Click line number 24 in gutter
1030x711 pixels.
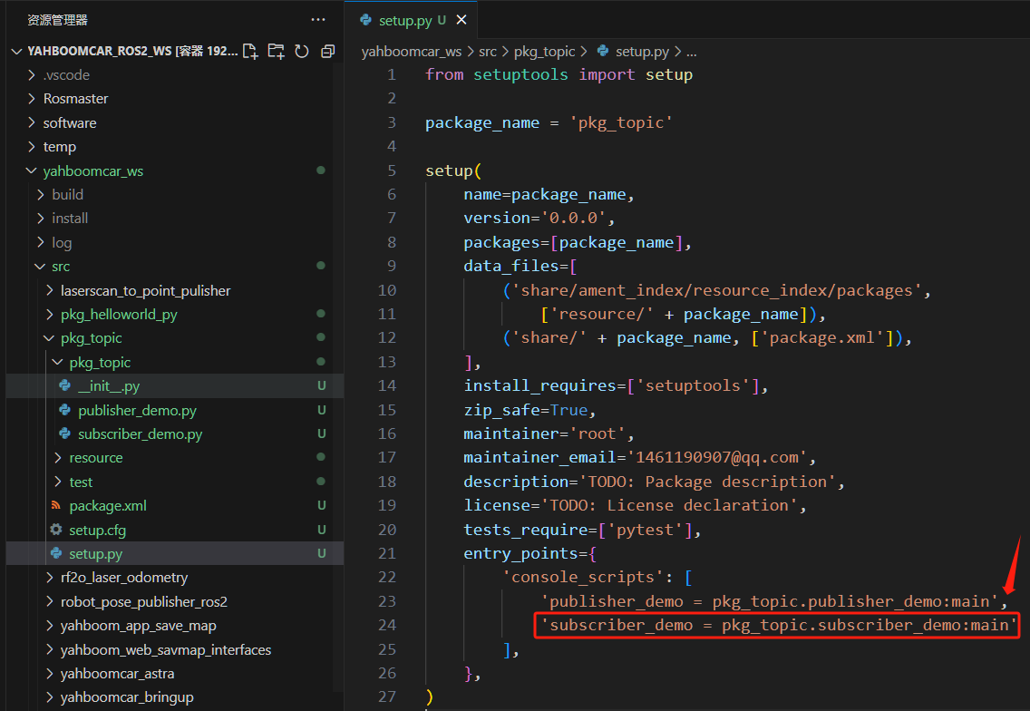pyautogui.click(x=386, y=625)
